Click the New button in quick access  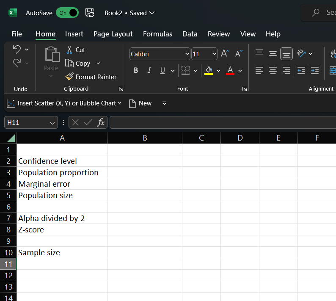140,103
